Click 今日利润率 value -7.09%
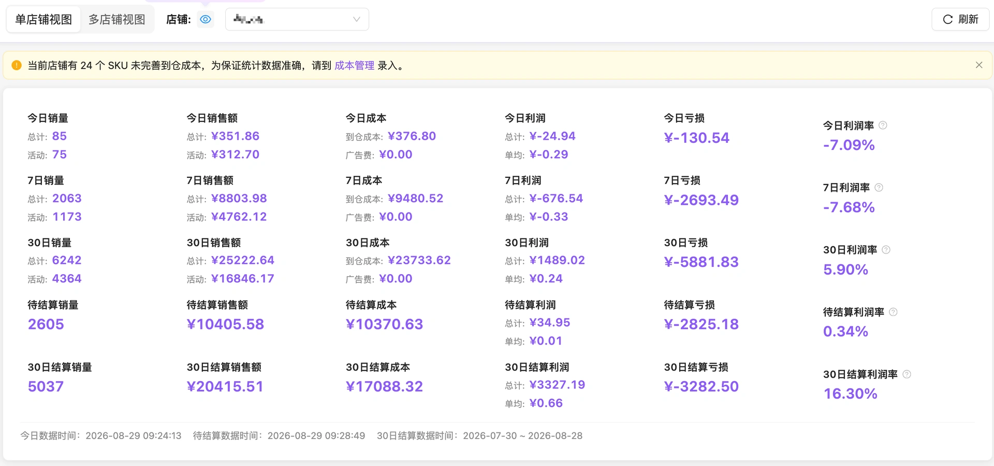 click(849, 145)
